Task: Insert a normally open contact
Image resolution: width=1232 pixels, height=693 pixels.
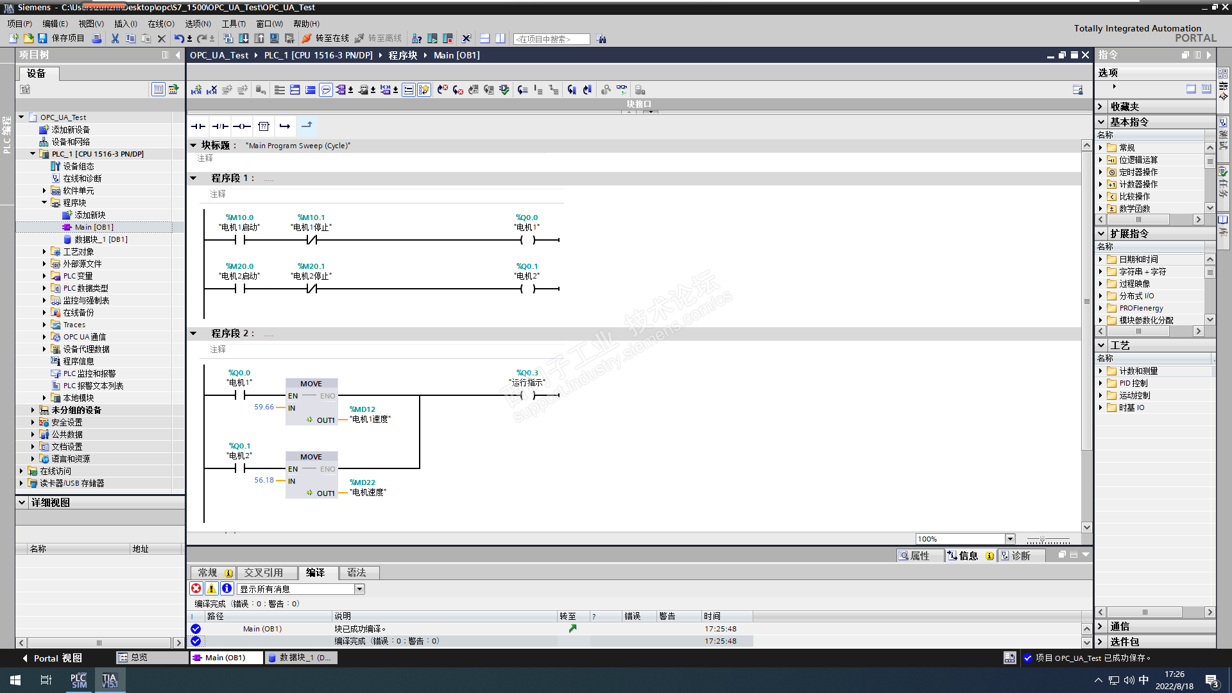Action: point(198,126)
